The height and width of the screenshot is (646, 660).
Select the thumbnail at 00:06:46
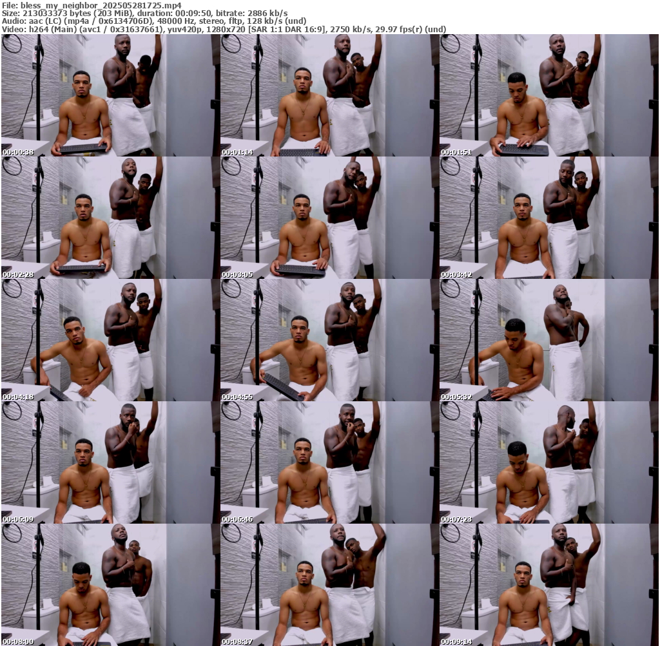pos(329,462)
